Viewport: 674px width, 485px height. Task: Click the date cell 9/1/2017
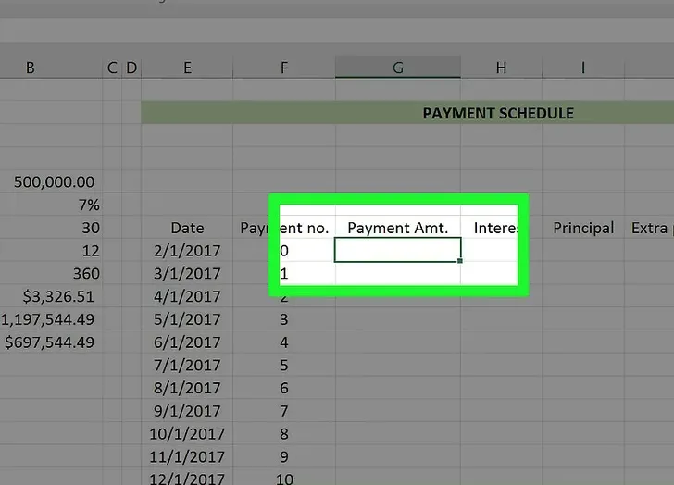tap(187, 411)
